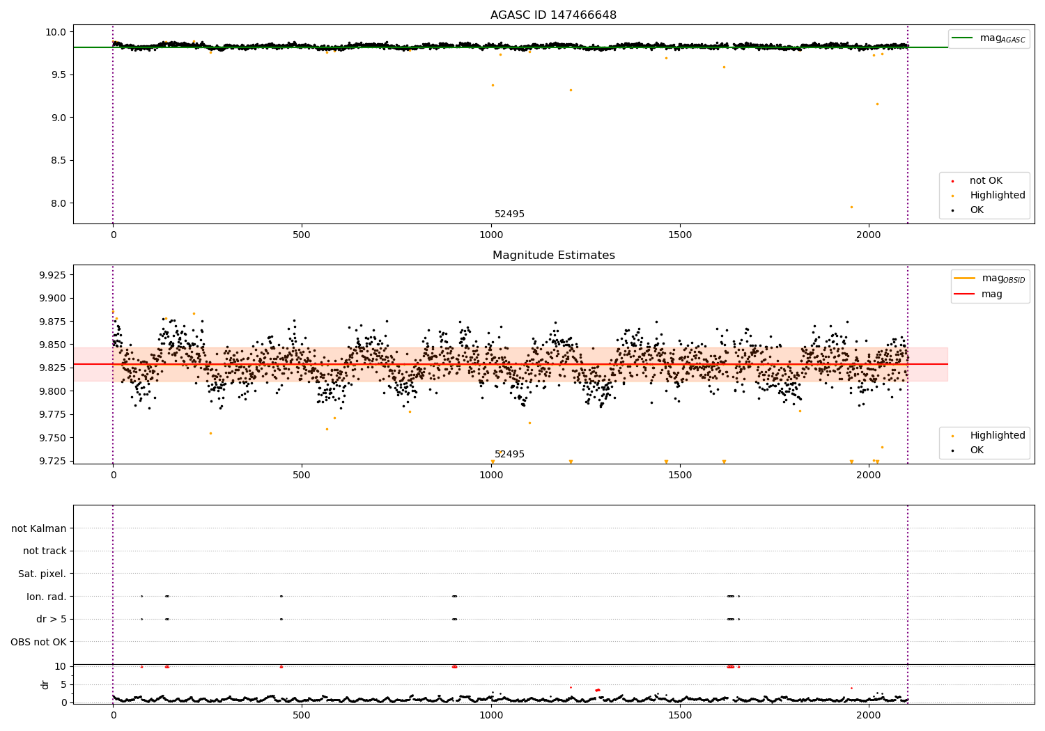This screenshot has height=731, width=1045.
Task: Click the 'OBS not OK' axis label
Action: click(x=38, y=642)
